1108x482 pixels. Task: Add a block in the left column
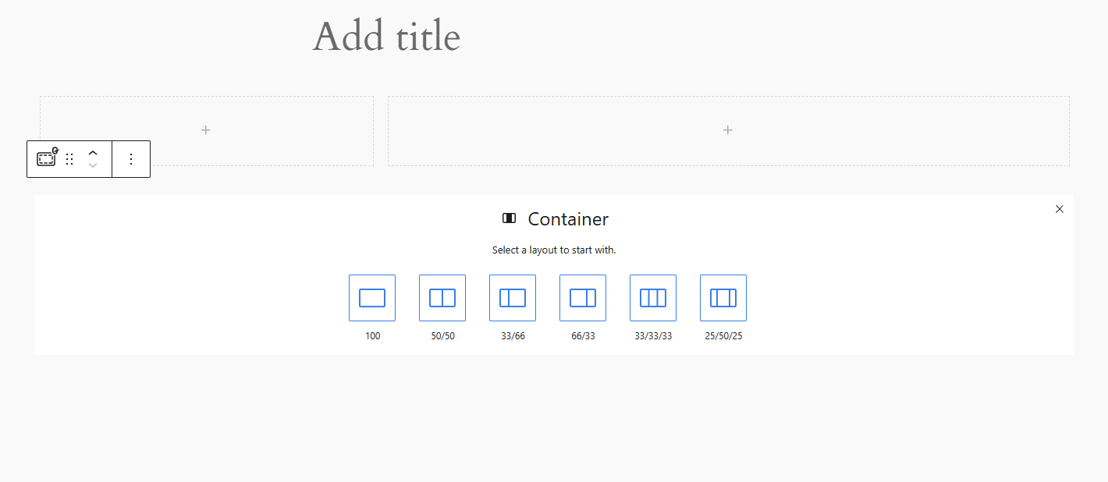tap(206, 130)
